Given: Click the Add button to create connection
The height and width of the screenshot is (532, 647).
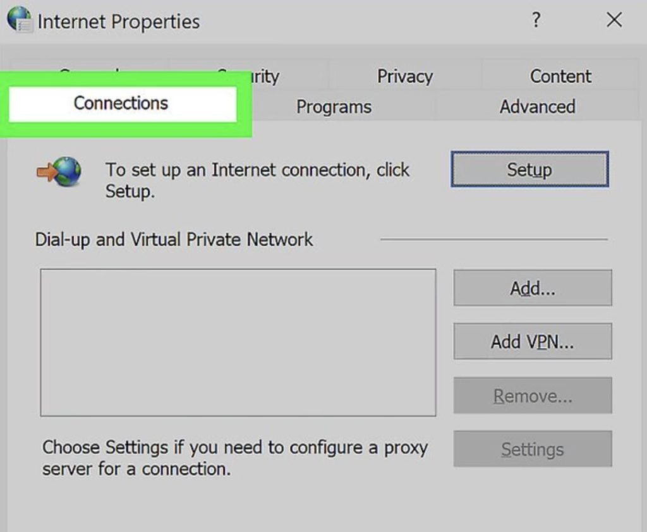Looking at the screenshot, I should click(532, 287).
